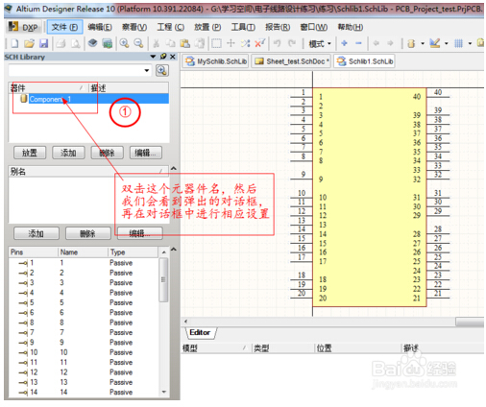
Task: Pin the SCH Library panel
Action: coord(163,57)
